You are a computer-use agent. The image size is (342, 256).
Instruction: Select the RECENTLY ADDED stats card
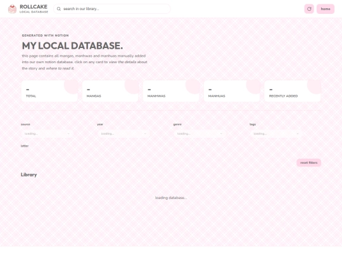click(x=293, y=91)
